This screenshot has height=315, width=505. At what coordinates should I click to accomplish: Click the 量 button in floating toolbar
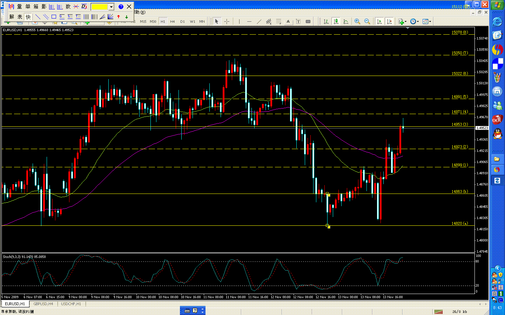tap(20, 7)
